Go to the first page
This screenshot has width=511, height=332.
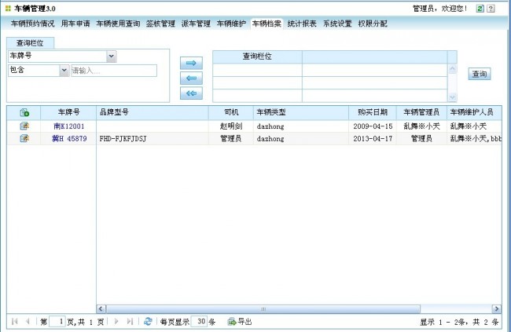14,321
